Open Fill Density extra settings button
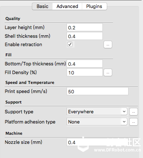The height and width of the screenshot is (158, 143). [x=108, y=73]
